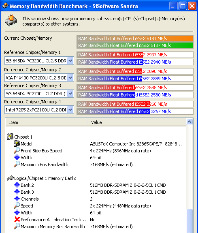Image resolution: width=198 pixels, height=233 pixels.
Task: Click the blue Float Buffered 2940 MB/s bar
Action: pyautogui.click(x=135, y=62)
